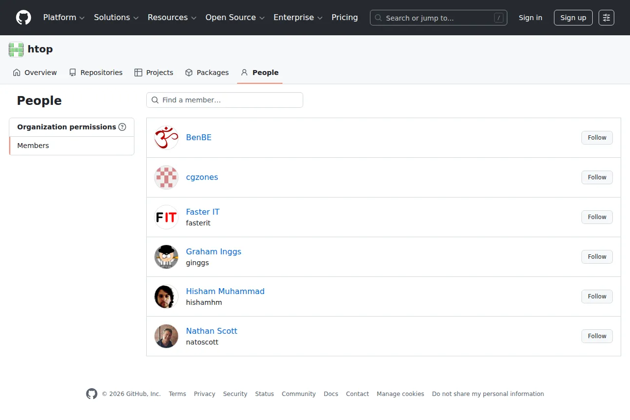Image resolution: width=630 pixels, height=420 pixels.
Task: Click Do not share my personal information
Action: coord(488,394)
